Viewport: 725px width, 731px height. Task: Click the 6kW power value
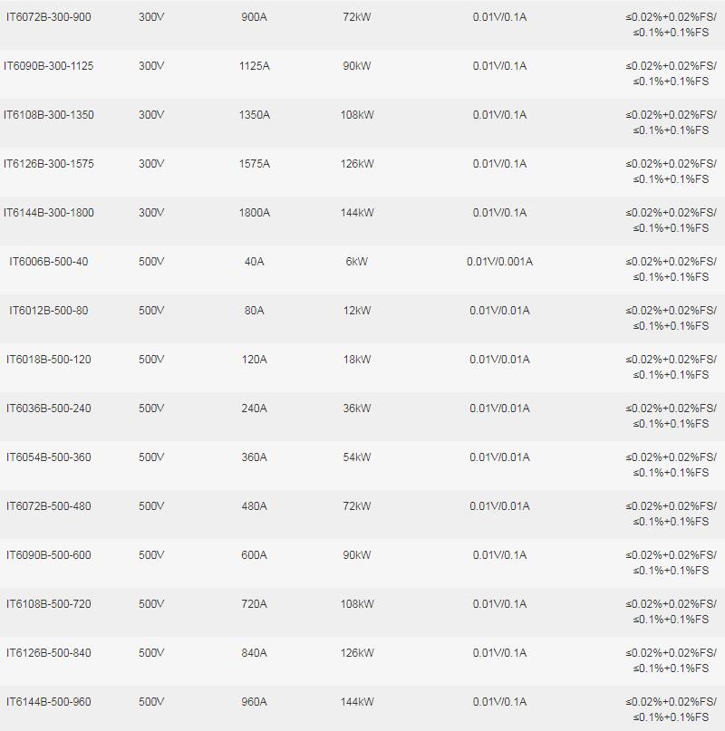pyautogui.click(x=357, y=262)
